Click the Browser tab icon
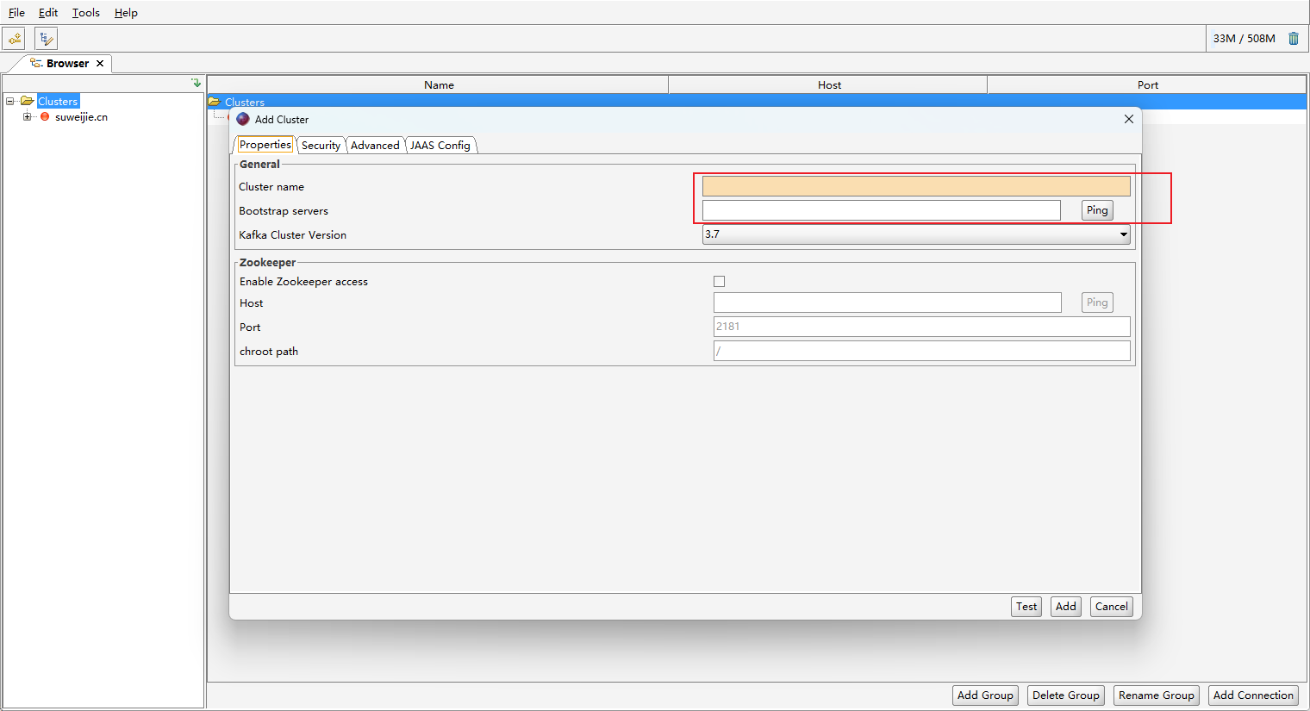Viewport: 1310px width, 711px height. coord(36,63)
